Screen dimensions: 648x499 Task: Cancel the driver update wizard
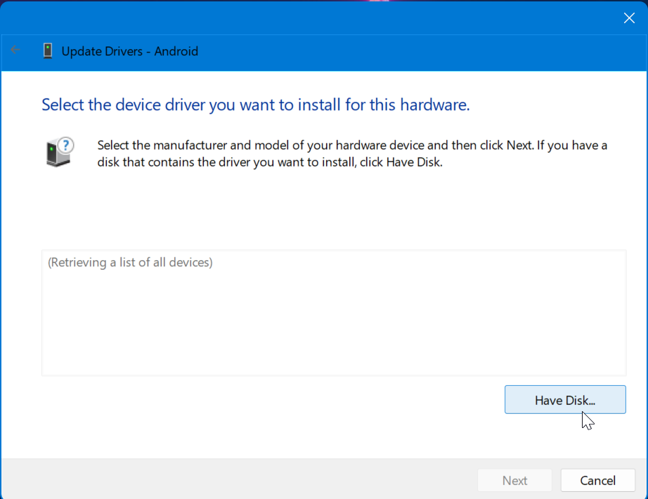[x=597, y=480]
